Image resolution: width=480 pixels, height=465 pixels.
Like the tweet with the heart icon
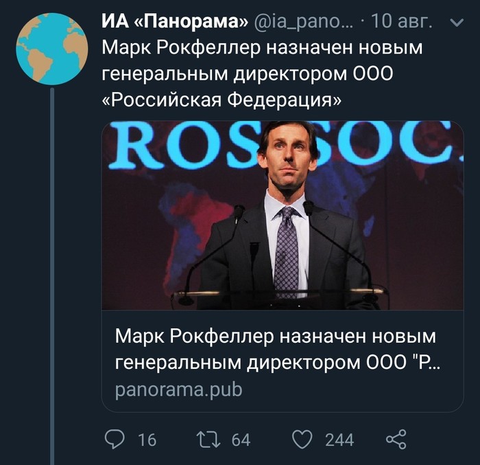click(302, 439)
